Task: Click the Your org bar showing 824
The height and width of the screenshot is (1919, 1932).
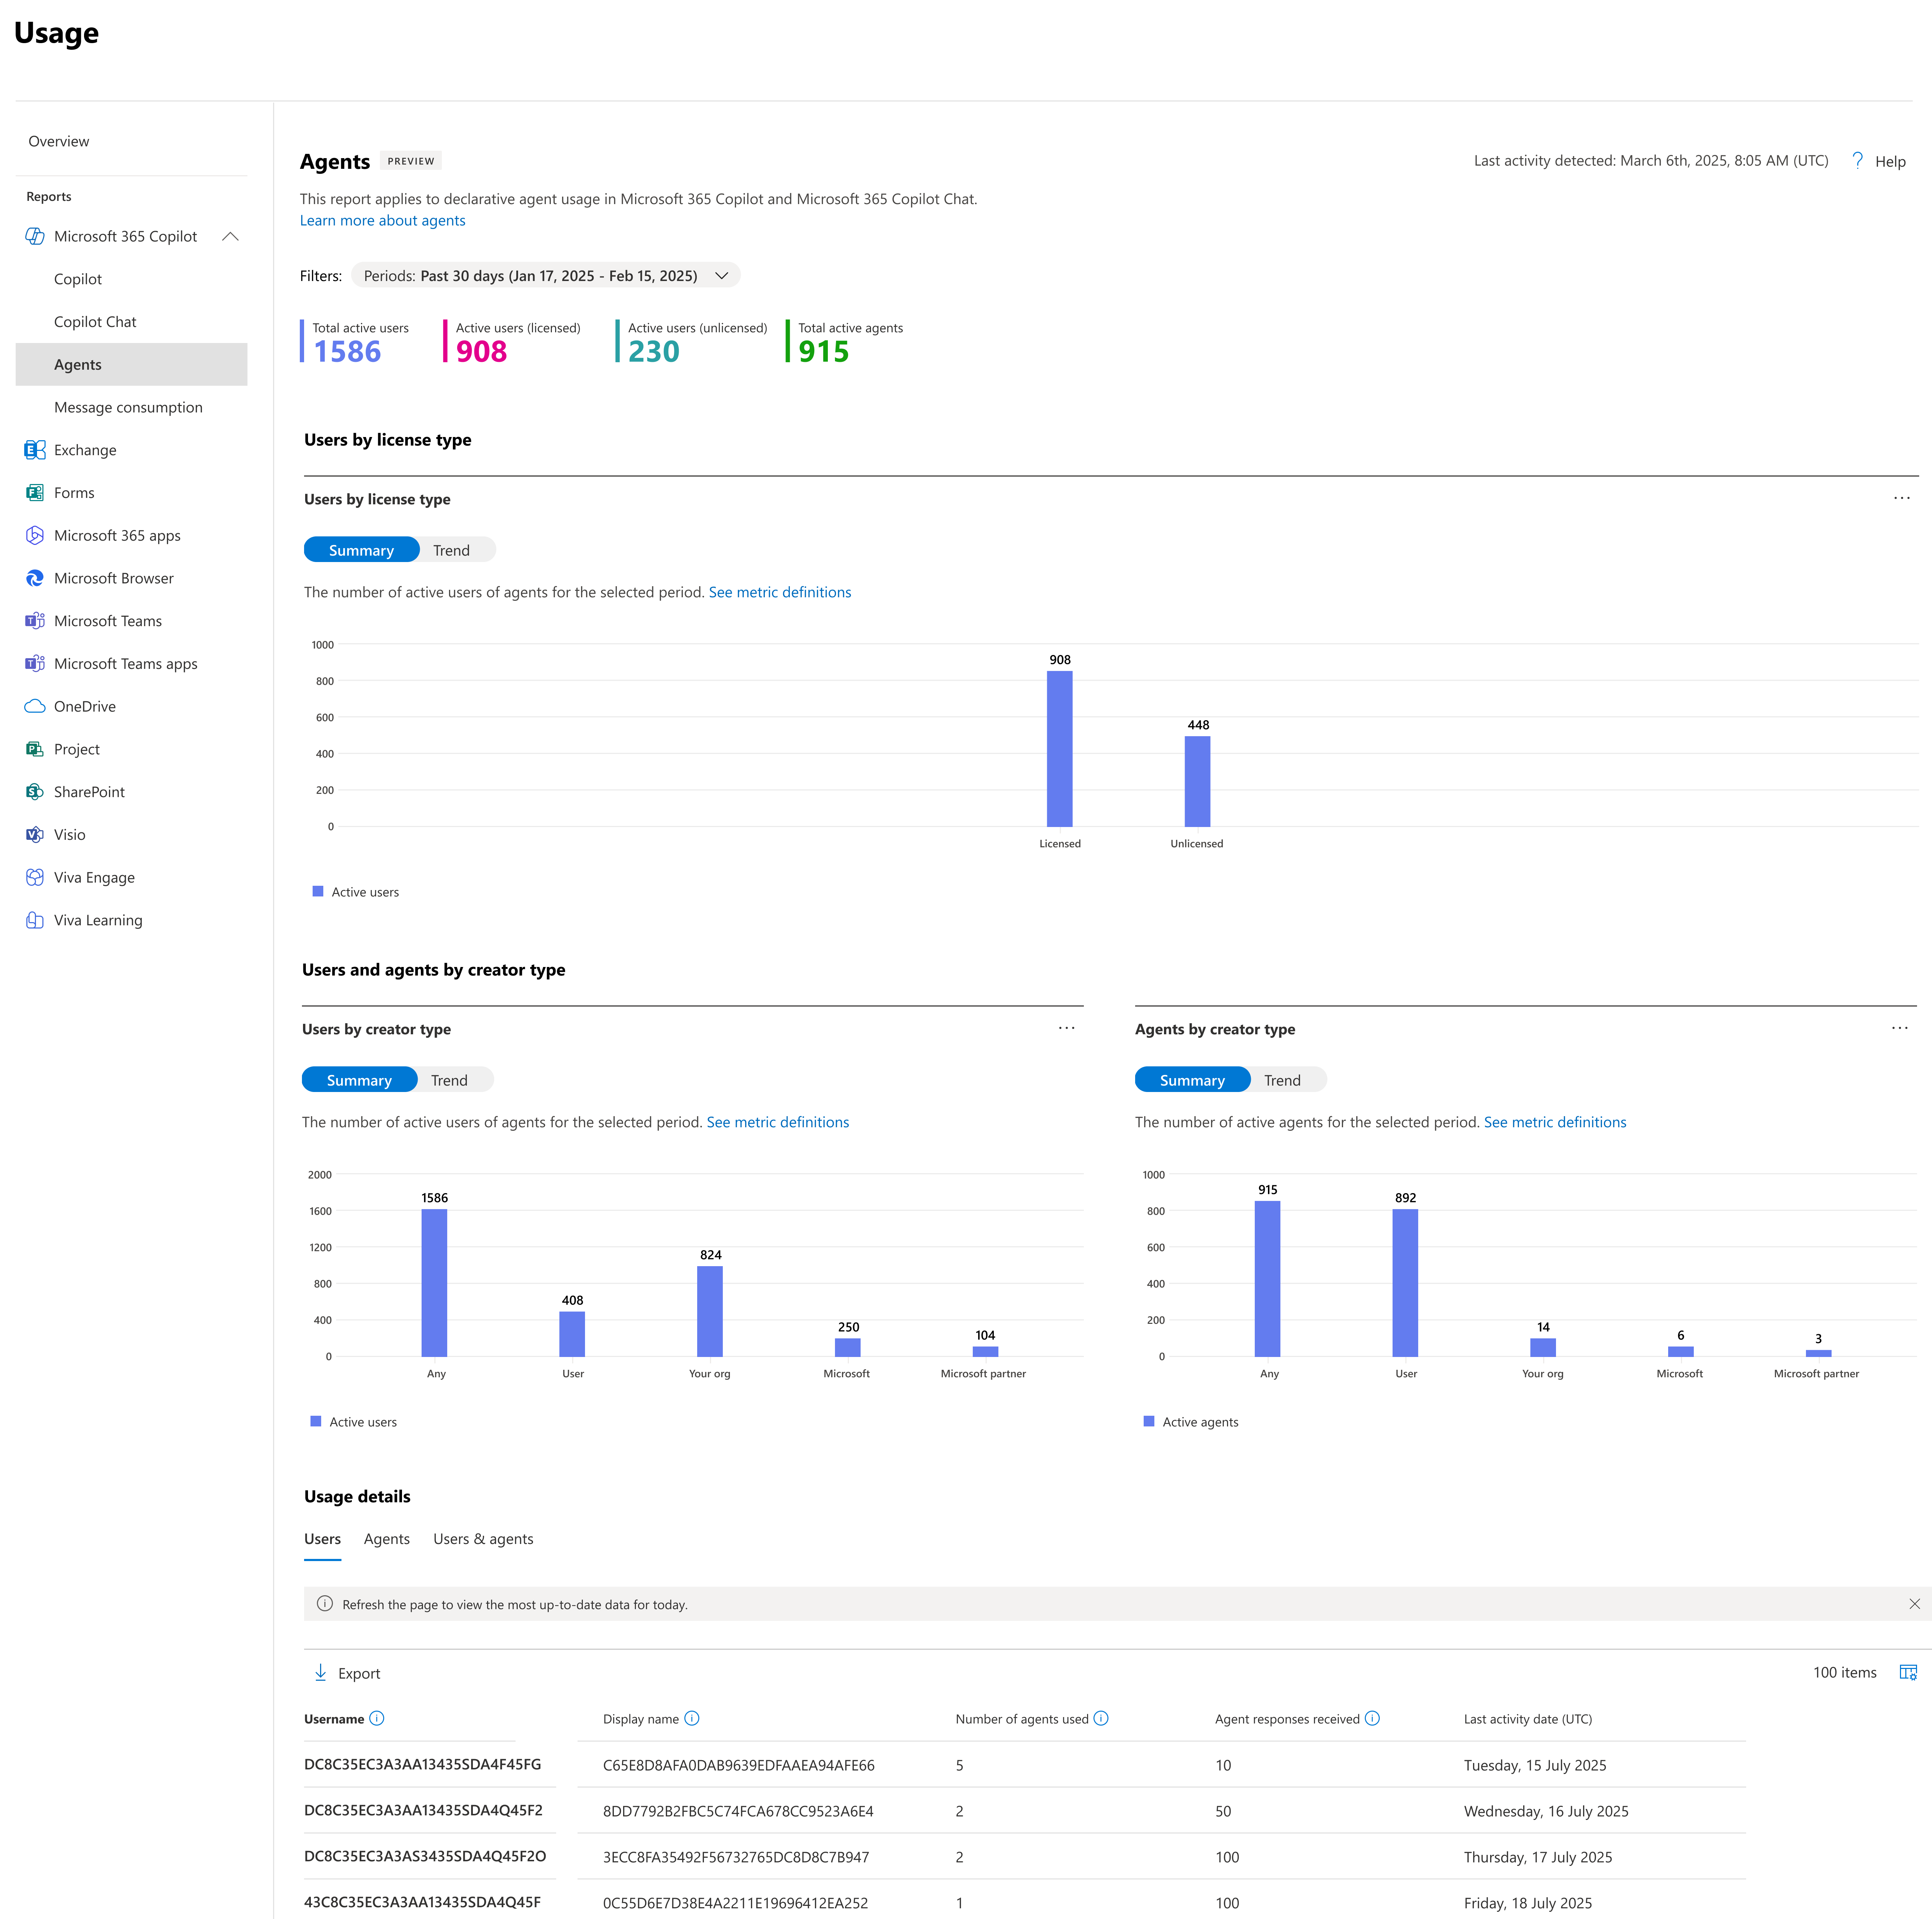Action: coord(710,1312)
